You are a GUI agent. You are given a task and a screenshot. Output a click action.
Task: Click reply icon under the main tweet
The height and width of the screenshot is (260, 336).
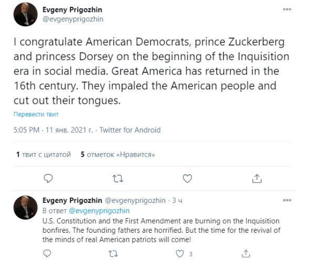[48, 178]
